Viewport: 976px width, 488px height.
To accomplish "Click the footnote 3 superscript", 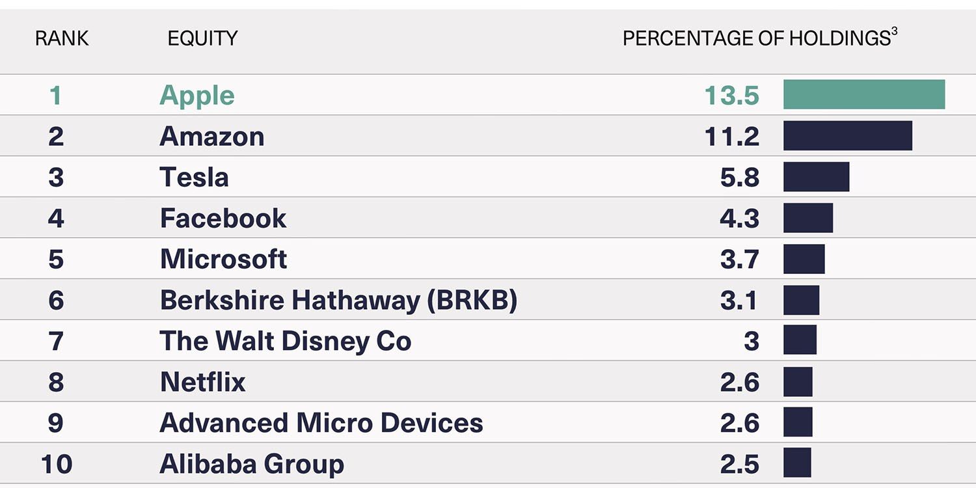I will click(x=894, y=33).
